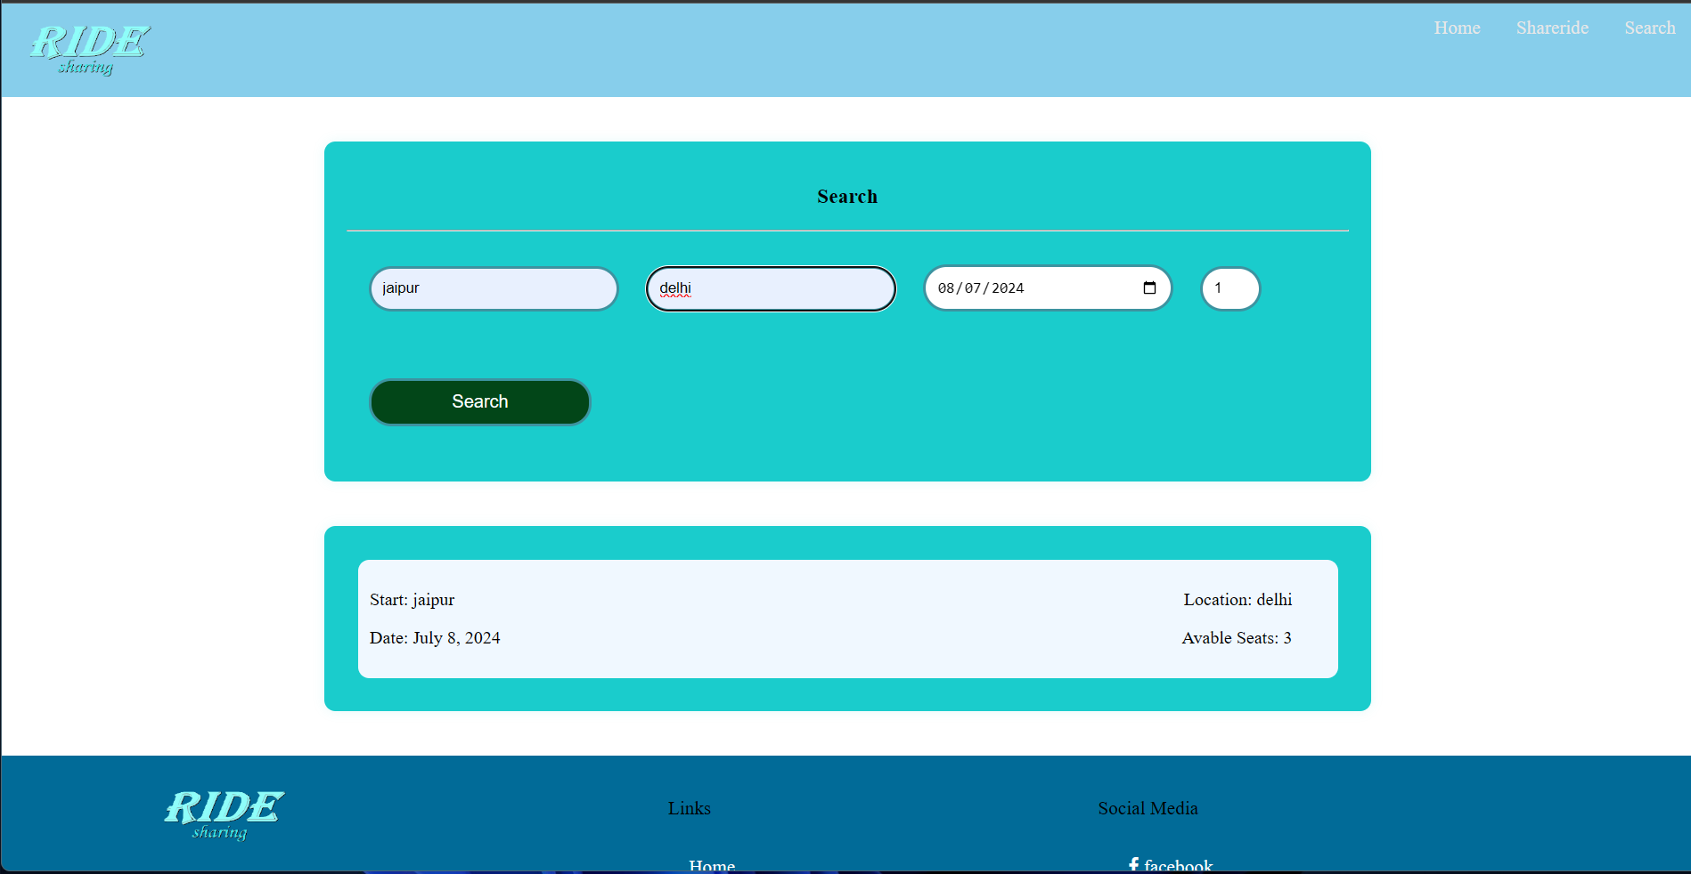Image resolution: width=1691 pixels, height=874 pixels.
Task: Click the seats number field showing 1
Action: (1230, 288)
